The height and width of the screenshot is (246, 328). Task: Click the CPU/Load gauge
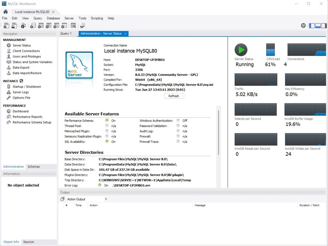270,50
